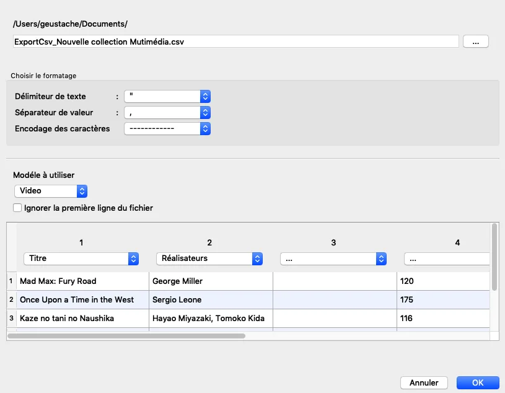Click the browse file button with ellipsis
This screenshot has height=393, width=505.
click(x=475, y=42)
